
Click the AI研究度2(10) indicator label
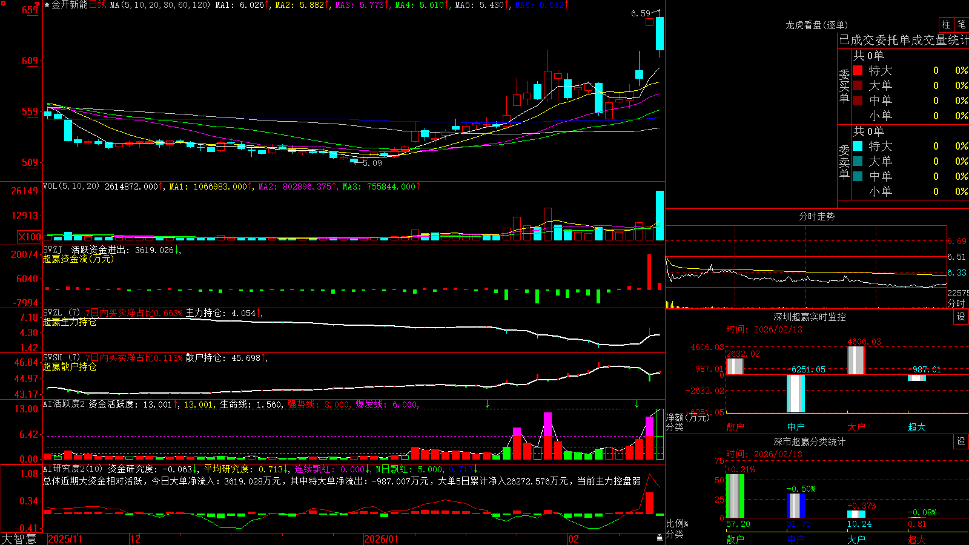pos(73,469)
